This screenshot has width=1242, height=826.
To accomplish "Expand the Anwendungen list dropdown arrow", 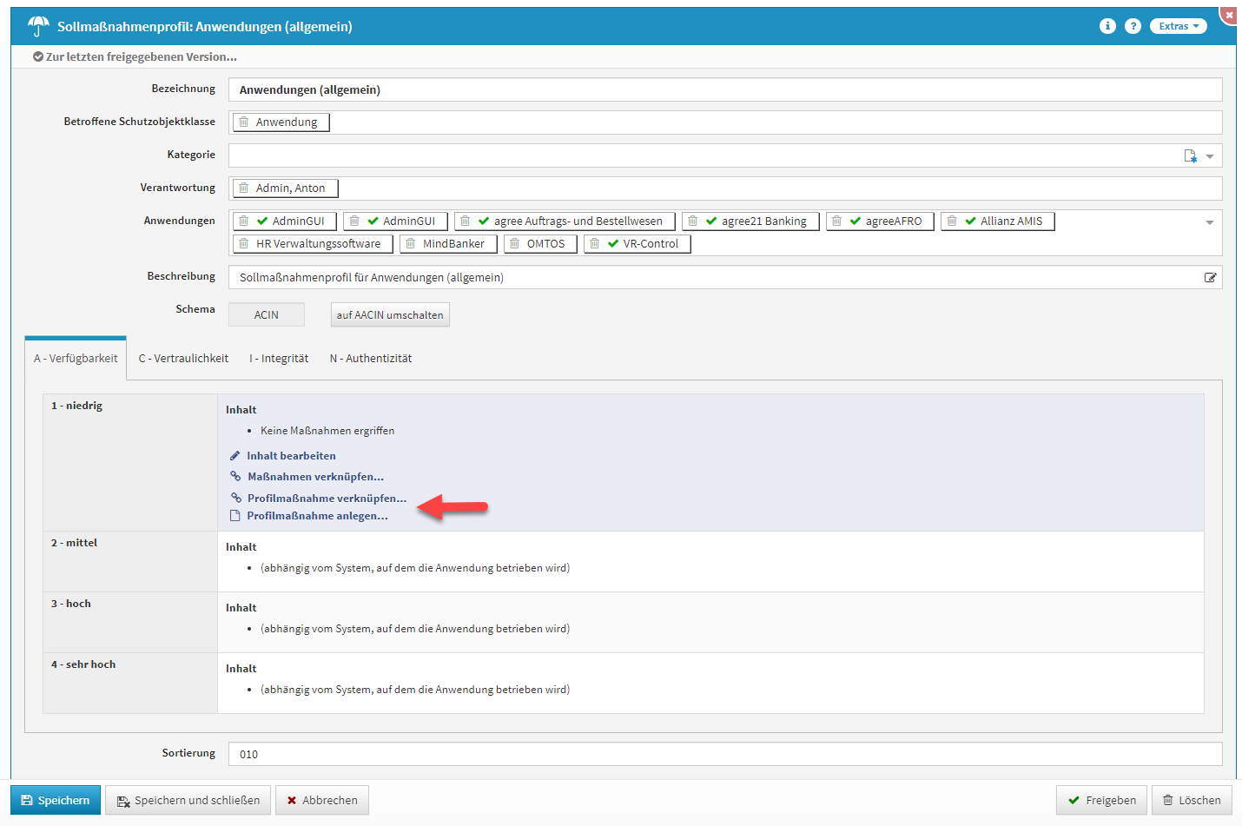I will pos(1210,222).
